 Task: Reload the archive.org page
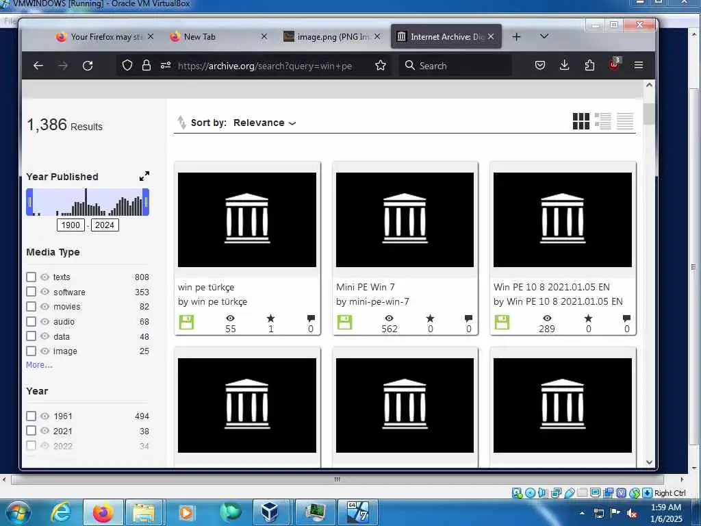click(88, 66)
